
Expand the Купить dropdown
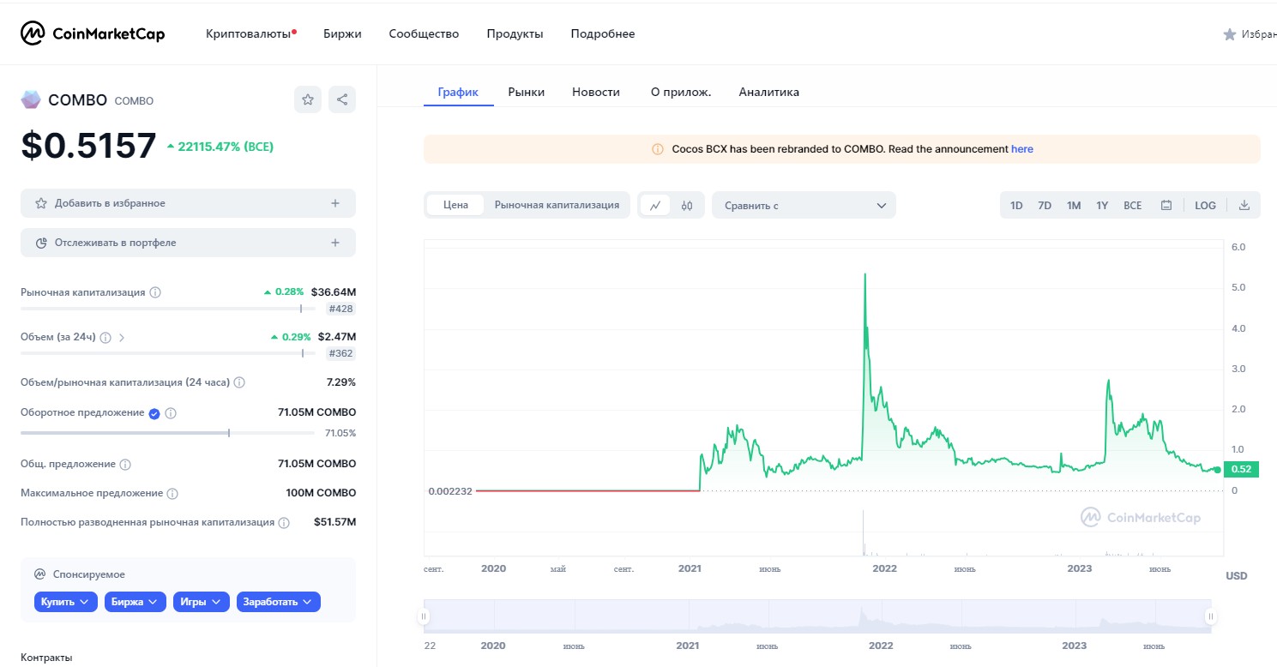(x=65, y=602)
